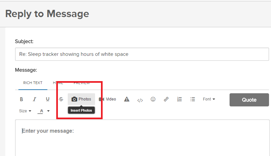Select the Rich Text tab
This screenshot has width=271, height=156.
pos(33,83)
